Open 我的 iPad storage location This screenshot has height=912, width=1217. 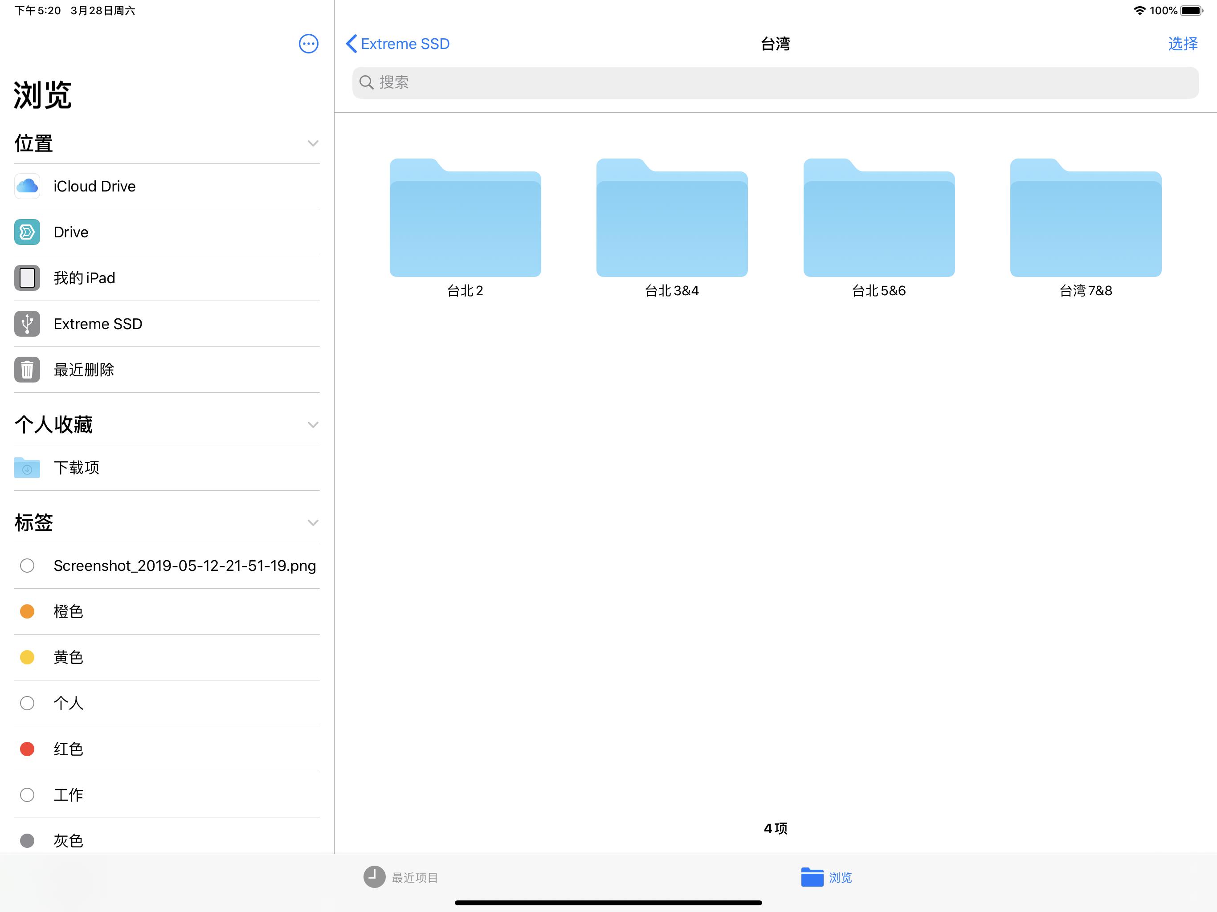click(x=84, y=278)
